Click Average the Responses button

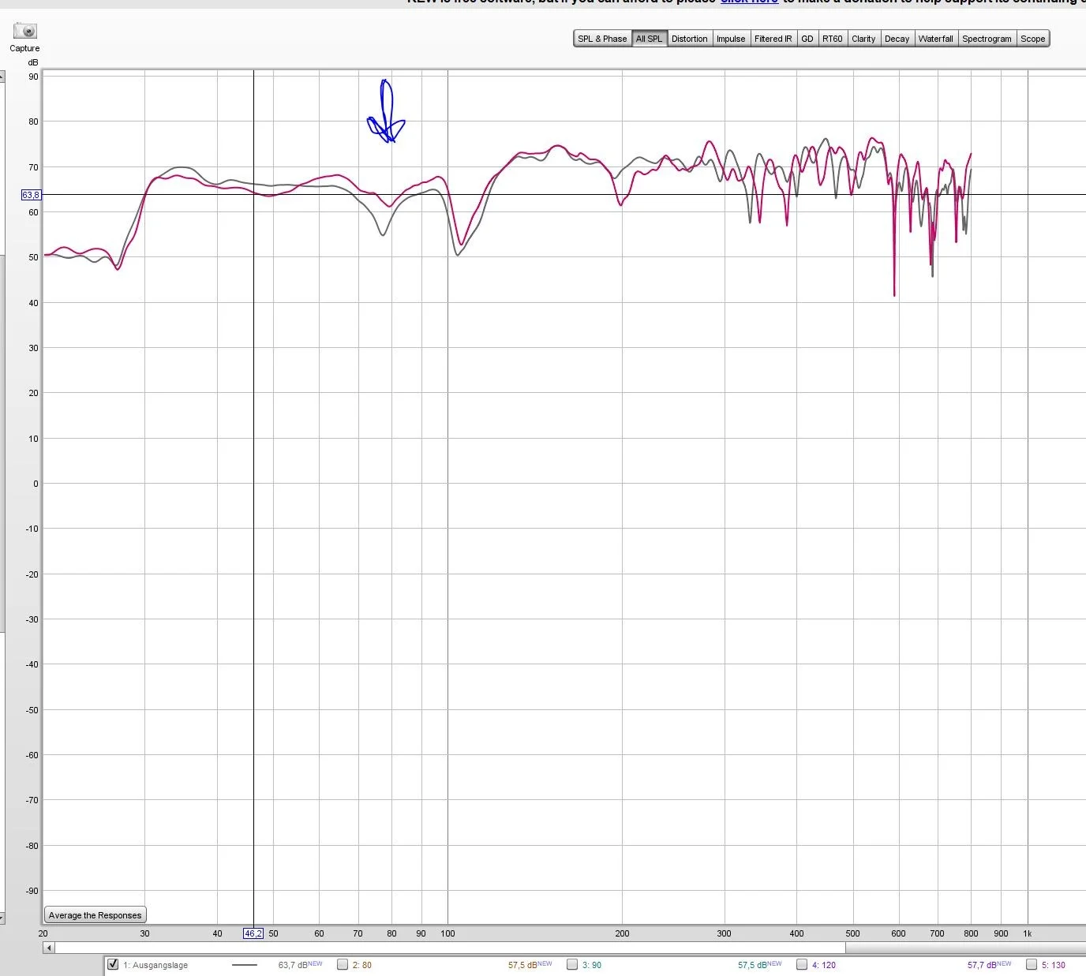[x=95, y=915]
